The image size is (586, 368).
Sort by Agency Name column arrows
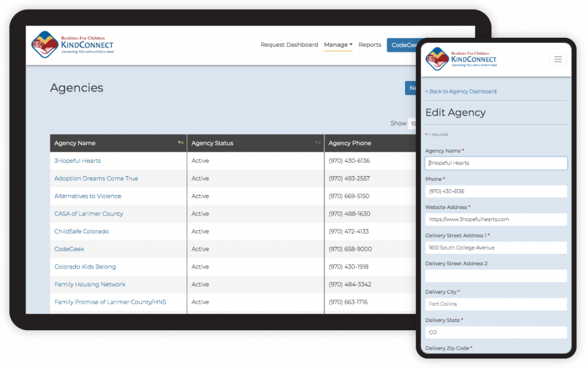pos(181,143)
